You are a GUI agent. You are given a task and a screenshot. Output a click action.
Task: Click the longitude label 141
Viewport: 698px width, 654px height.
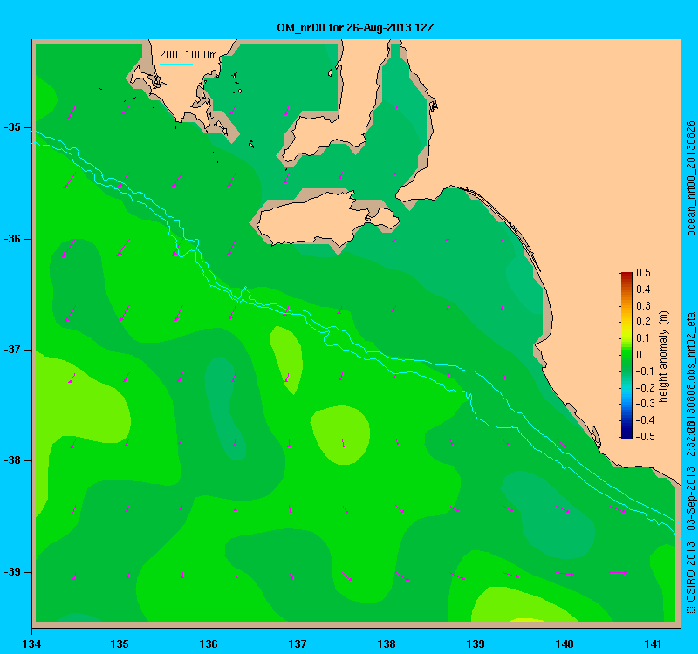point(654,644)
